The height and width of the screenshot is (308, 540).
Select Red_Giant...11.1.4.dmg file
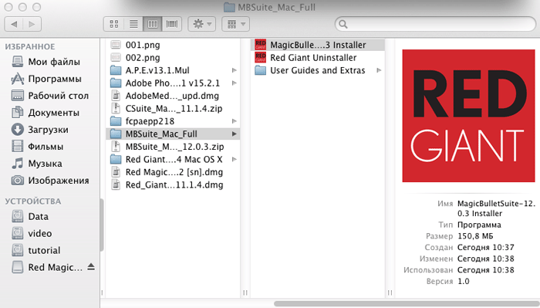tap(173, 184)
